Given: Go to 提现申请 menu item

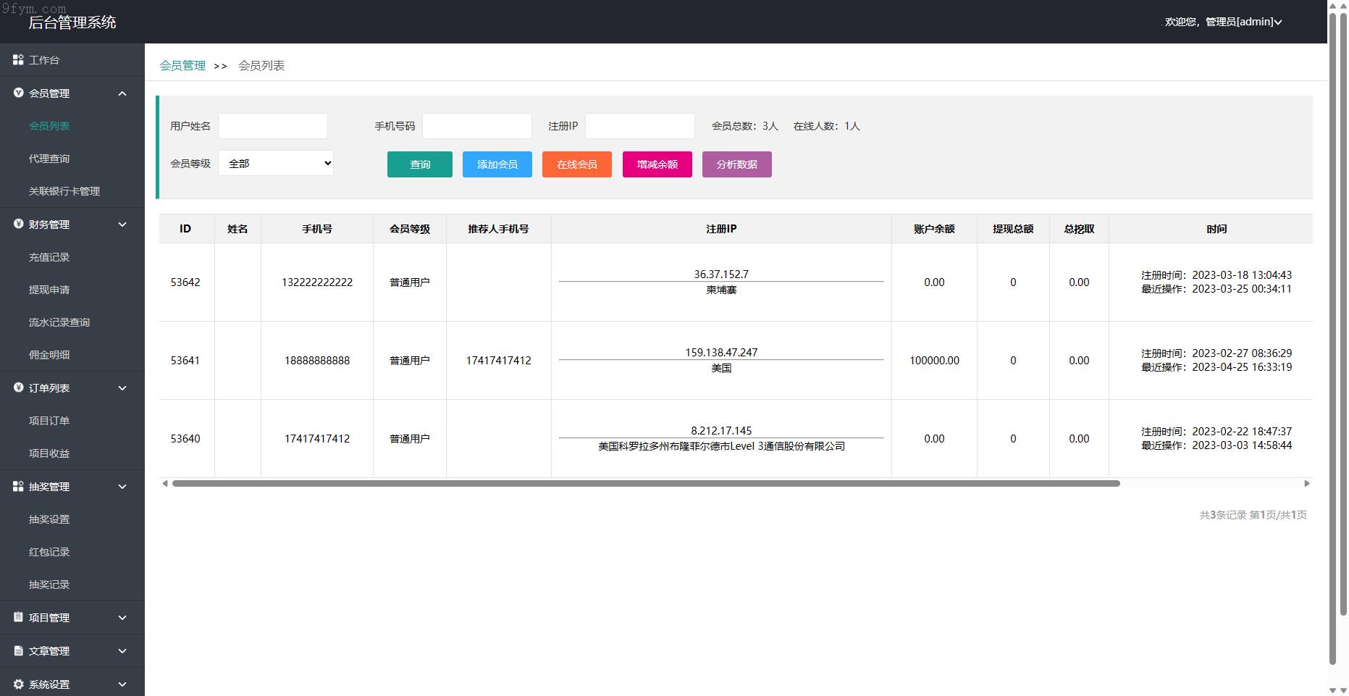Looking at the screenshot, I should [49, 290].
